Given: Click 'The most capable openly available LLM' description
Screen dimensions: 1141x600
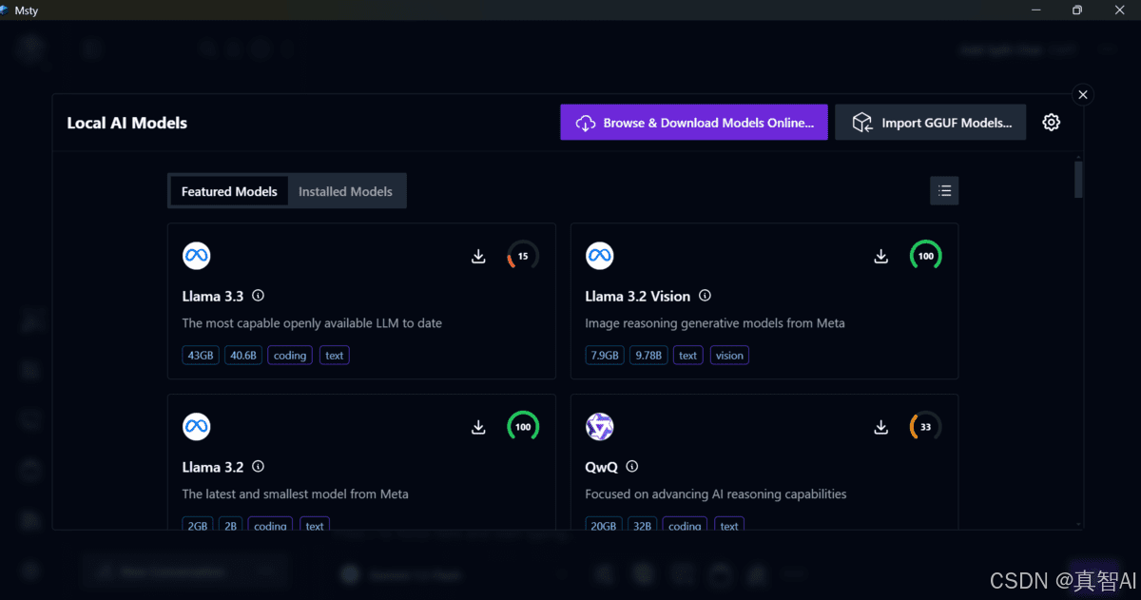Looking at the screenshot, I should click(x=312, y=323).
